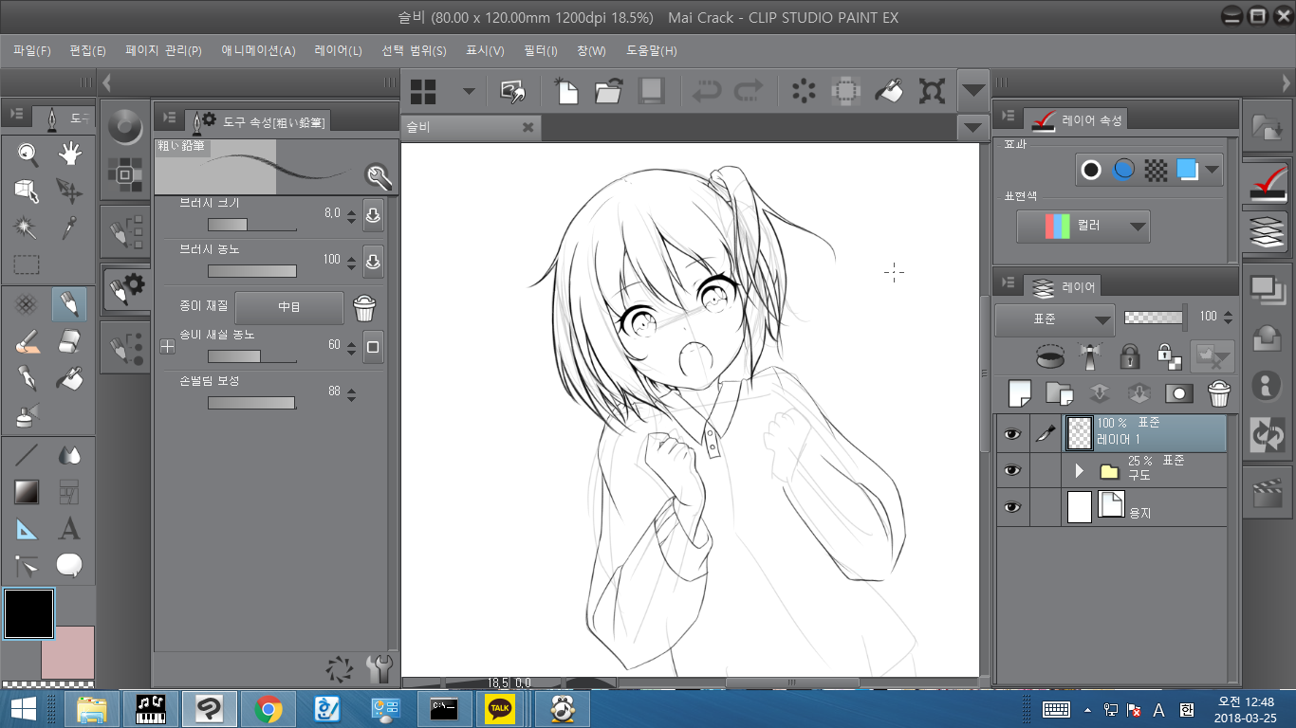Select the Auto select magic wand tool
This screenshot has width=1296, height=728.
(27, 227)
